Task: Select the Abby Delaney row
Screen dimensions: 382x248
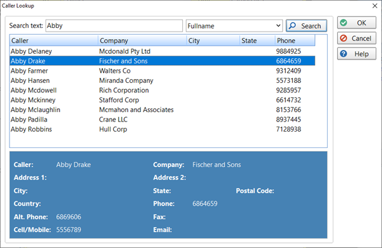Action: (x=163, y=51)
